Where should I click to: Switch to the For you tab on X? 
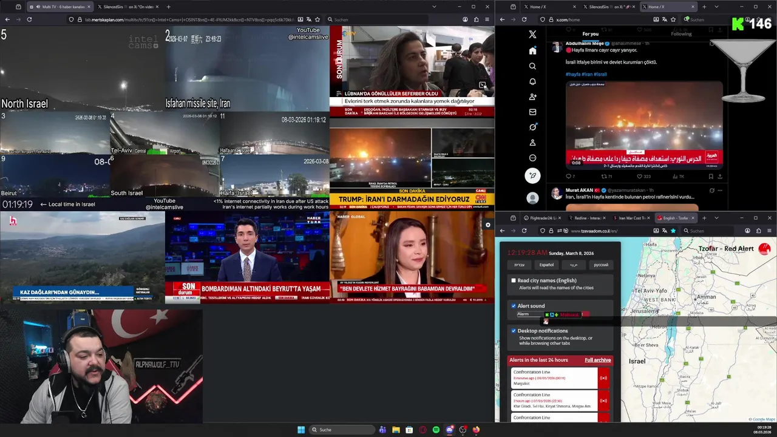[x=590, y=34]
